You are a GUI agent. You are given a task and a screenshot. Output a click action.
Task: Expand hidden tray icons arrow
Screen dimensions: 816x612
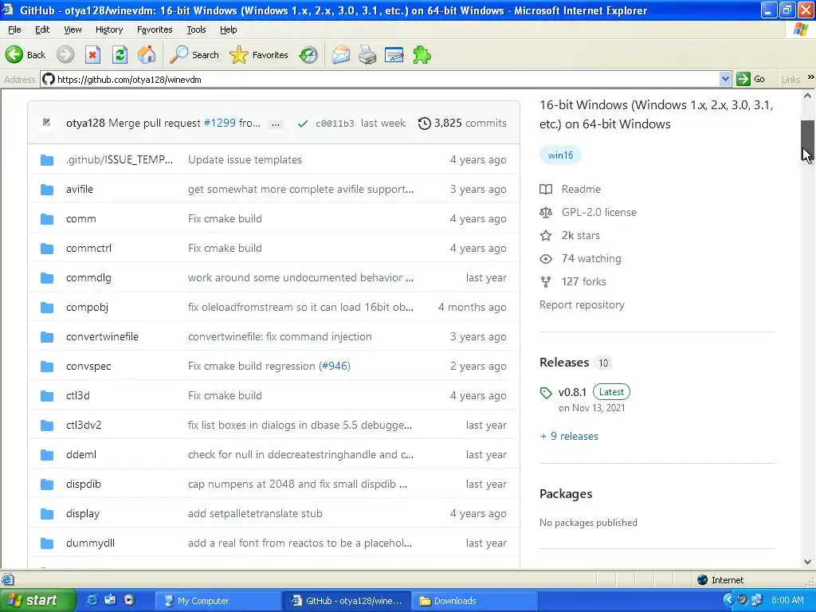click(728, 600)
